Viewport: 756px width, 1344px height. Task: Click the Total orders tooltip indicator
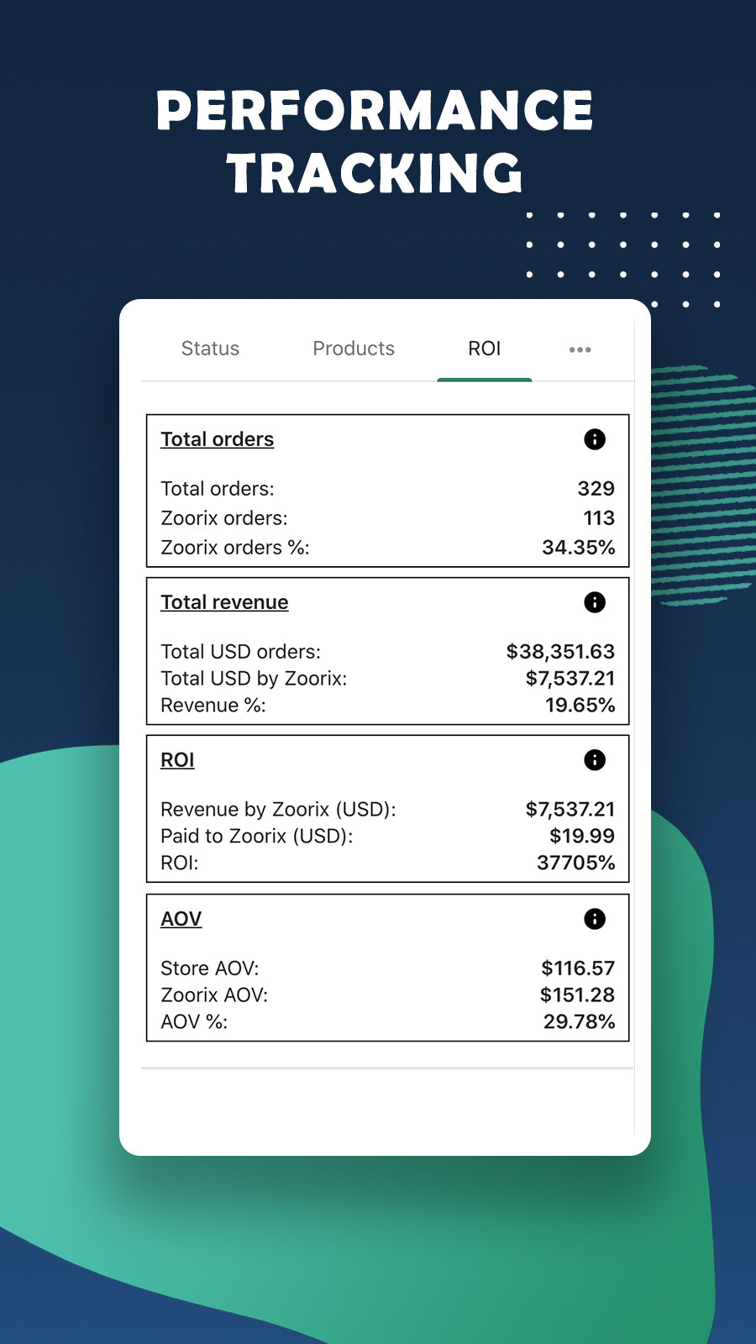coord(595,439)
